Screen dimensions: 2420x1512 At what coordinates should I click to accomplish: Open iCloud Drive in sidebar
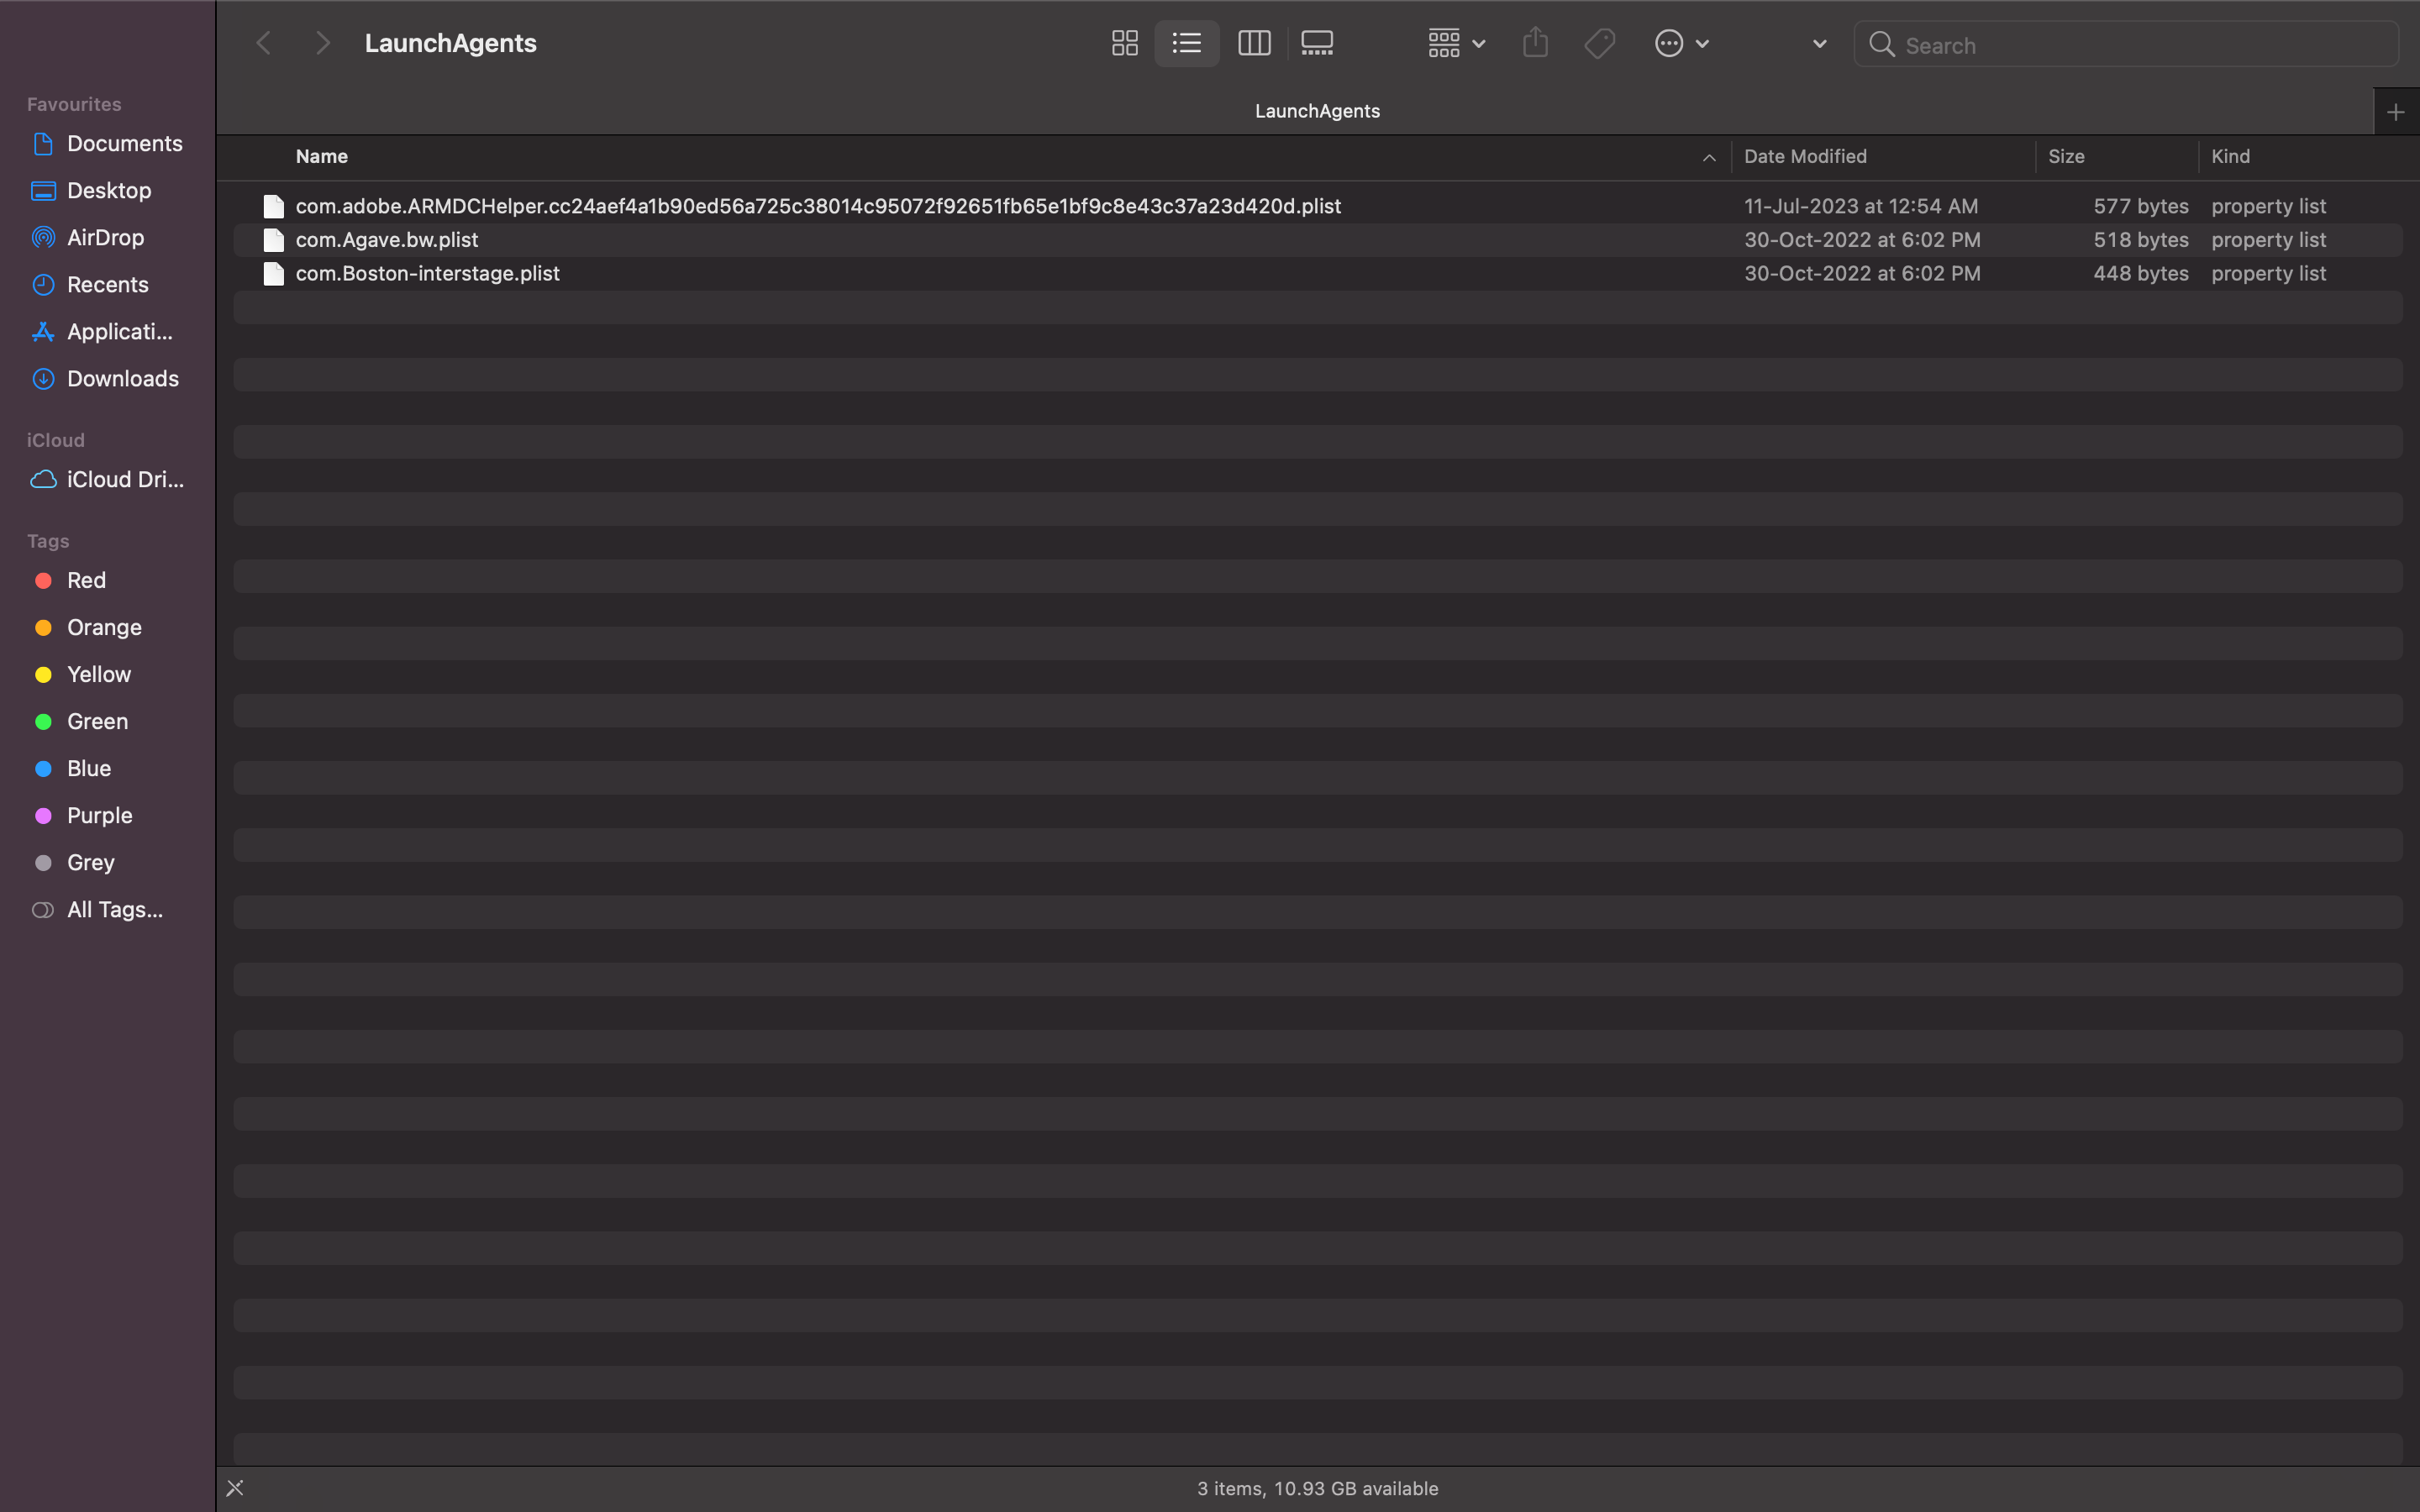(124, 479)
